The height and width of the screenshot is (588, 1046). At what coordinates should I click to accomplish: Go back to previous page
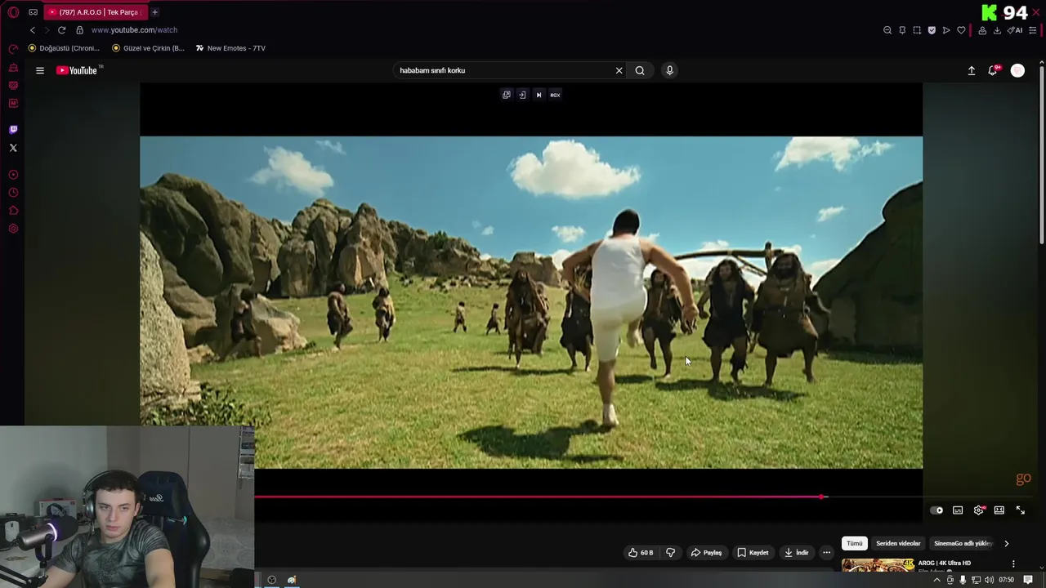point(33,30)
